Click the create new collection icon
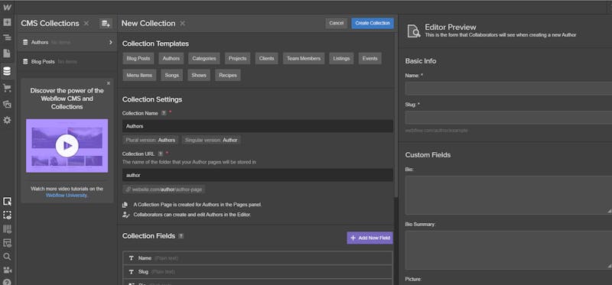Viewport: 612px width, 285px height. (106, 24)
